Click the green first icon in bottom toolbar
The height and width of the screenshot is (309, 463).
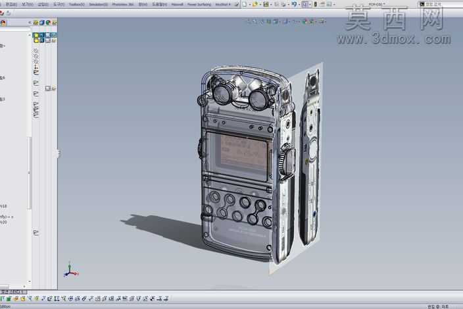(3, 298)
